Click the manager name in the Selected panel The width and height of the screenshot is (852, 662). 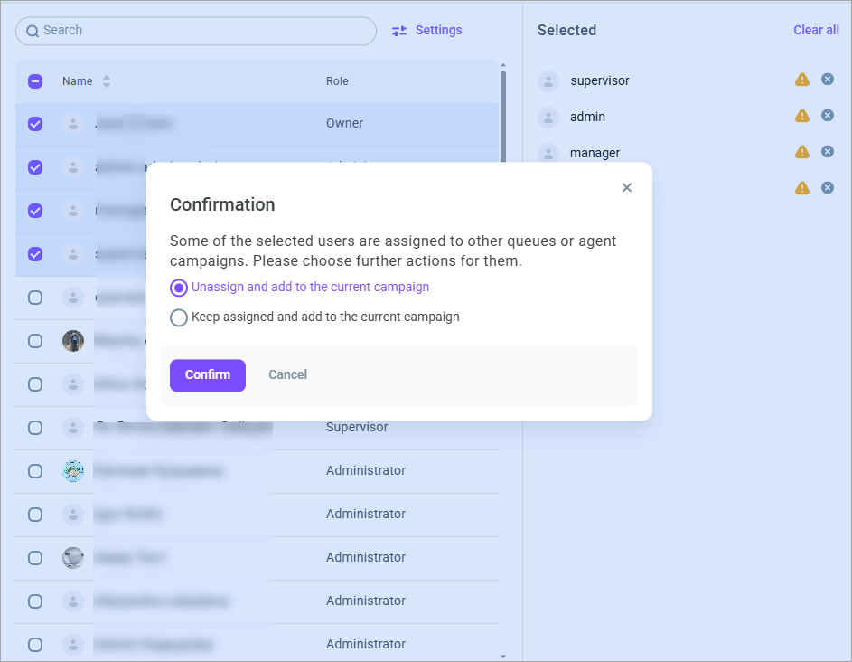[595, 154]
